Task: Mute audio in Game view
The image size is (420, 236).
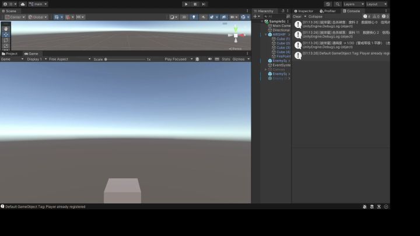Action: click(x=210, y=59)
